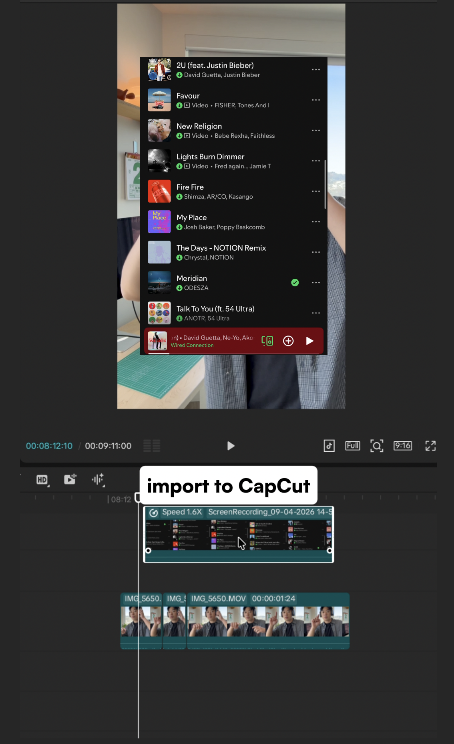The height and width of the screenshot is (744, 454).
Task: Click the 2U album cover thumbnail
Action: pyautogui.click(x=159, y=70)
